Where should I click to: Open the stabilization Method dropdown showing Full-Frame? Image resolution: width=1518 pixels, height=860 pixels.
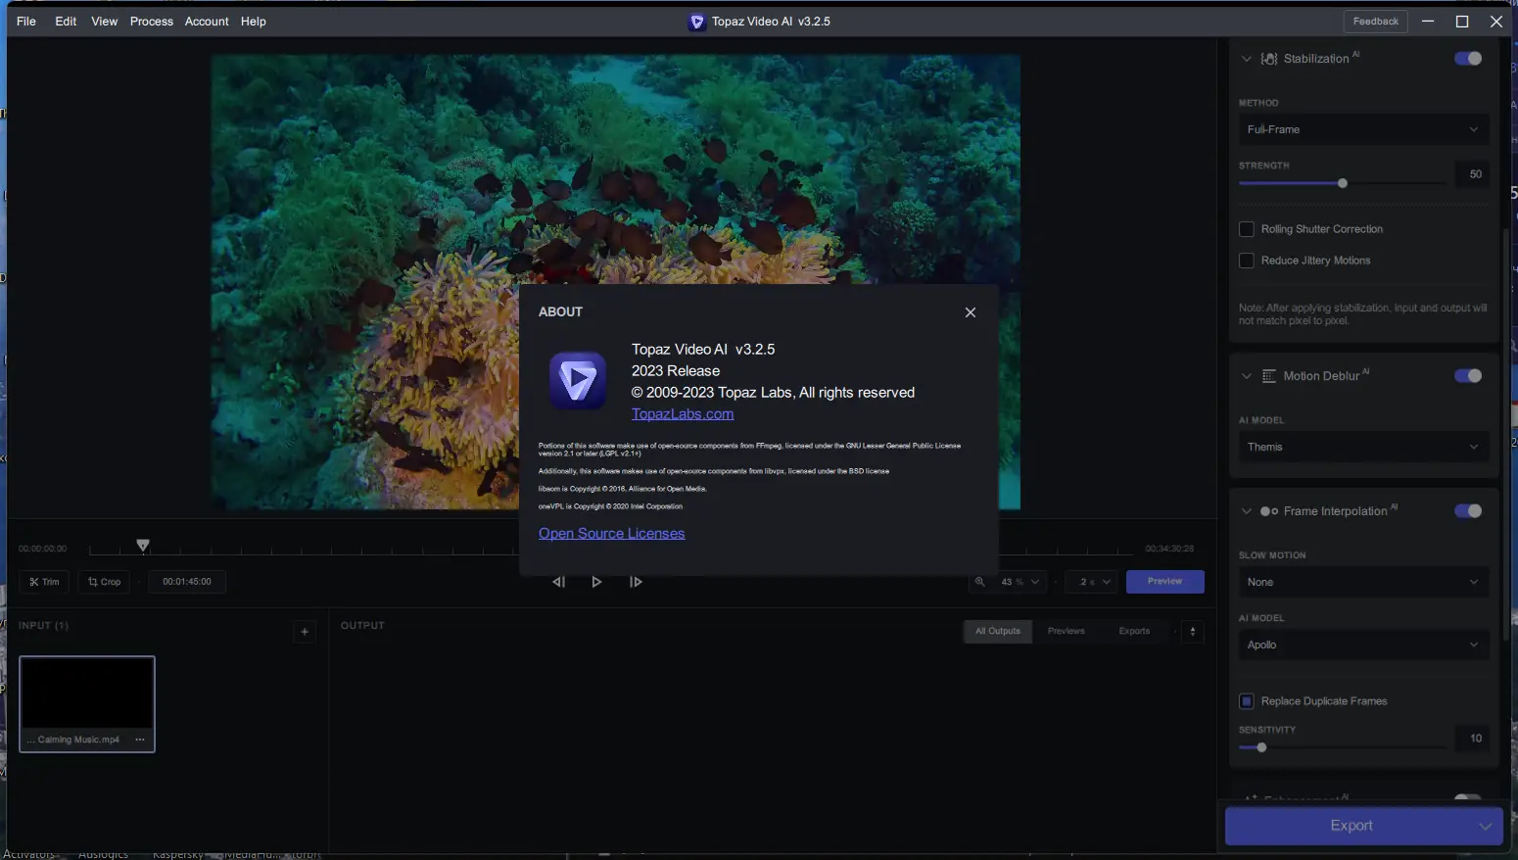point(1363,129)
